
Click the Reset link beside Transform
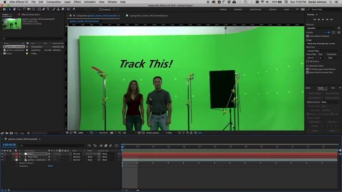tap(50, 166)
